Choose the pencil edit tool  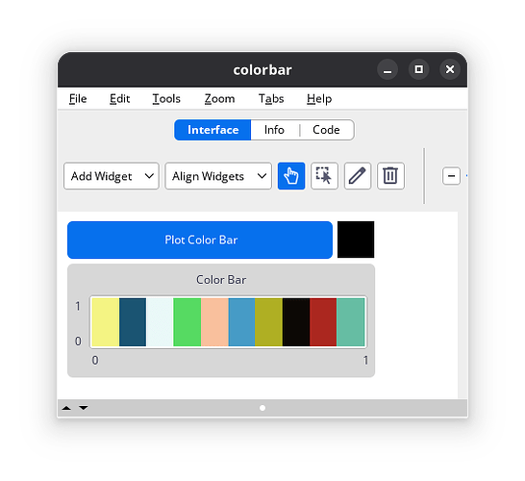[x=358, y=176]
